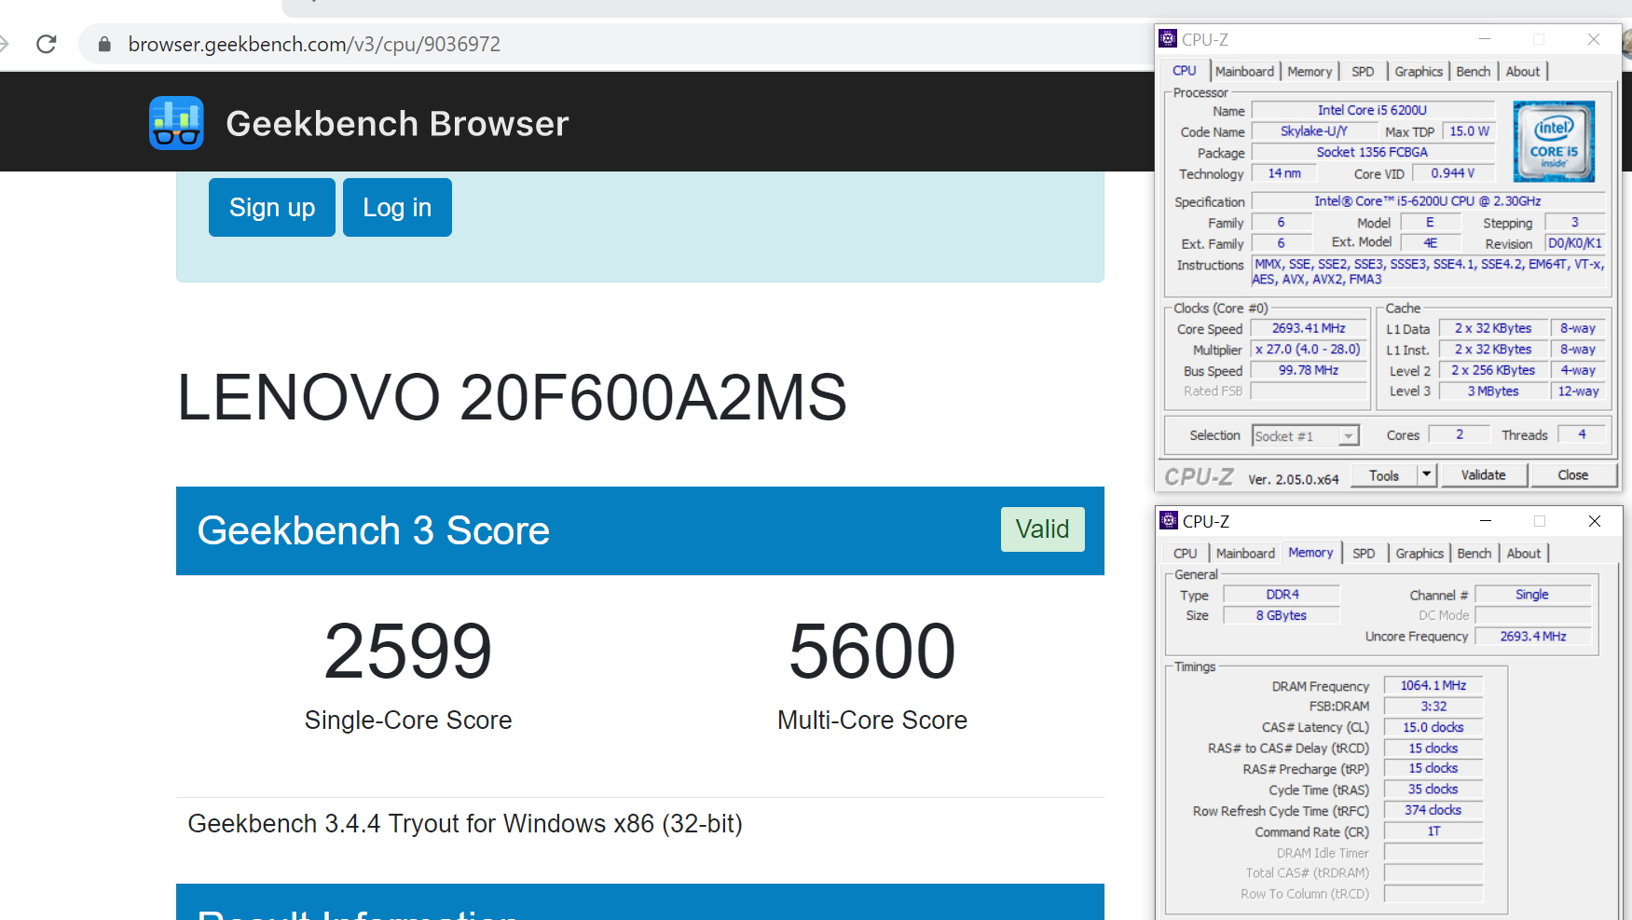Select Graphics tab in bottom CPU-Z window
Image resolution: width=1632 pixels, height=920 pixels.
click(x=1419, y=554)
